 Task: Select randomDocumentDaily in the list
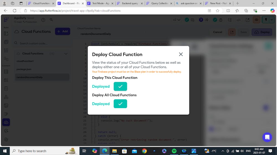(42, 77)
